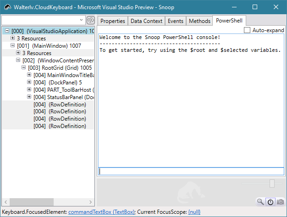287x217 pixels.
Task: Switch to the Properties tab
Action: click(x=113, y=21)
